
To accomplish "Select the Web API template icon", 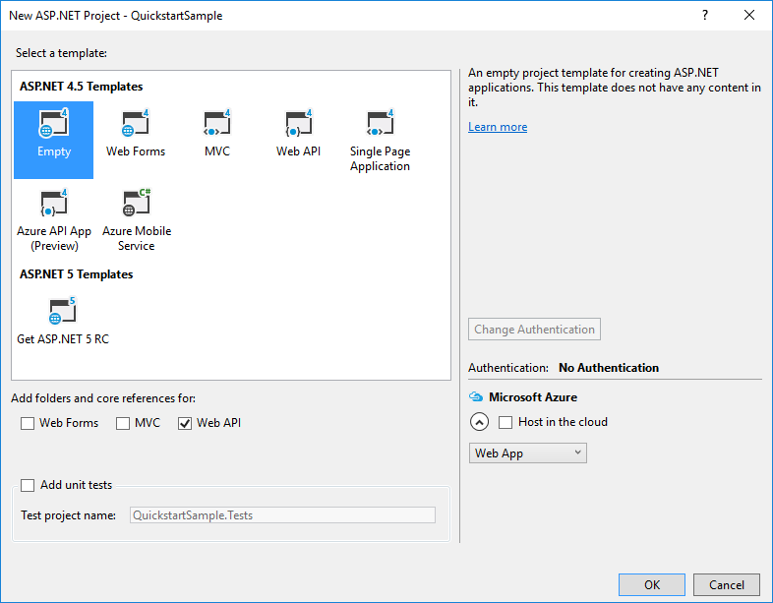I will [299, 123].
